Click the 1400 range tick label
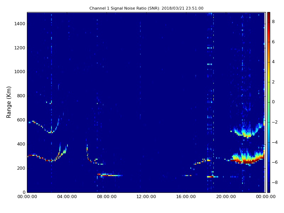 20,24
